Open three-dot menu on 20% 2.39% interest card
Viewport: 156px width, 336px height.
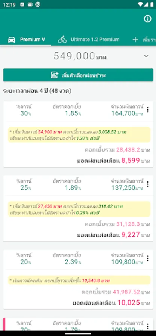[147, 258]
